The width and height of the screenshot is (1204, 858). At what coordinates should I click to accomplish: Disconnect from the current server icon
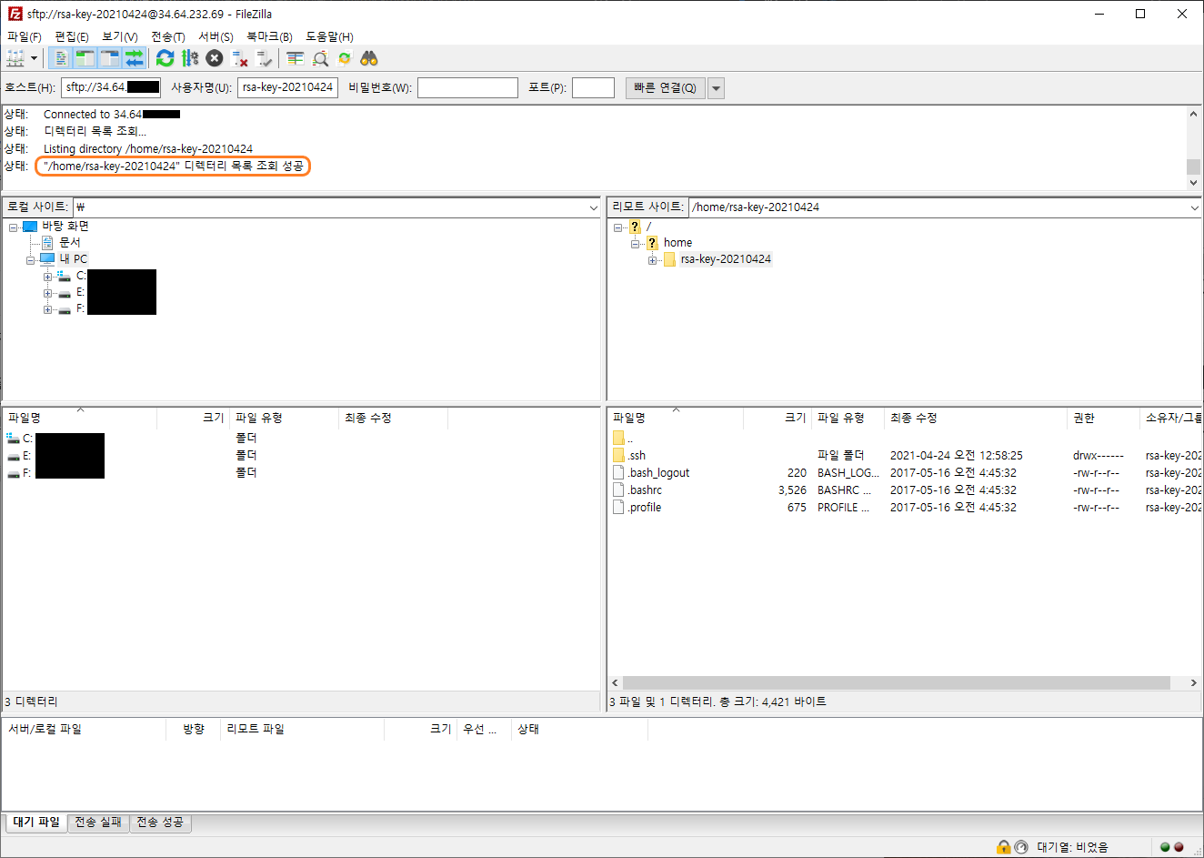240,58
